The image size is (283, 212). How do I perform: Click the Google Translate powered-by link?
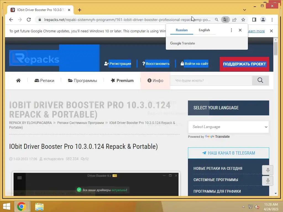tap(217, 136)
